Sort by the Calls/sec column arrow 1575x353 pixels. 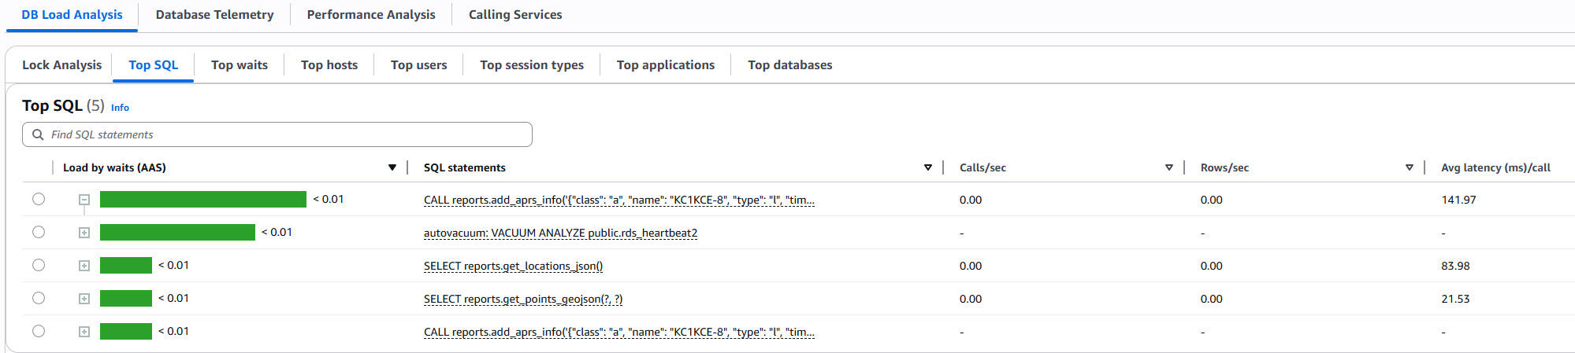[x=1168, y=167]
